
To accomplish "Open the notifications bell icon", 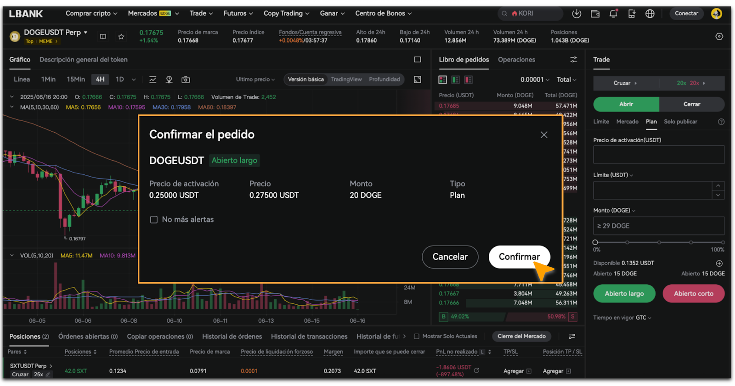I will [613, 14].
